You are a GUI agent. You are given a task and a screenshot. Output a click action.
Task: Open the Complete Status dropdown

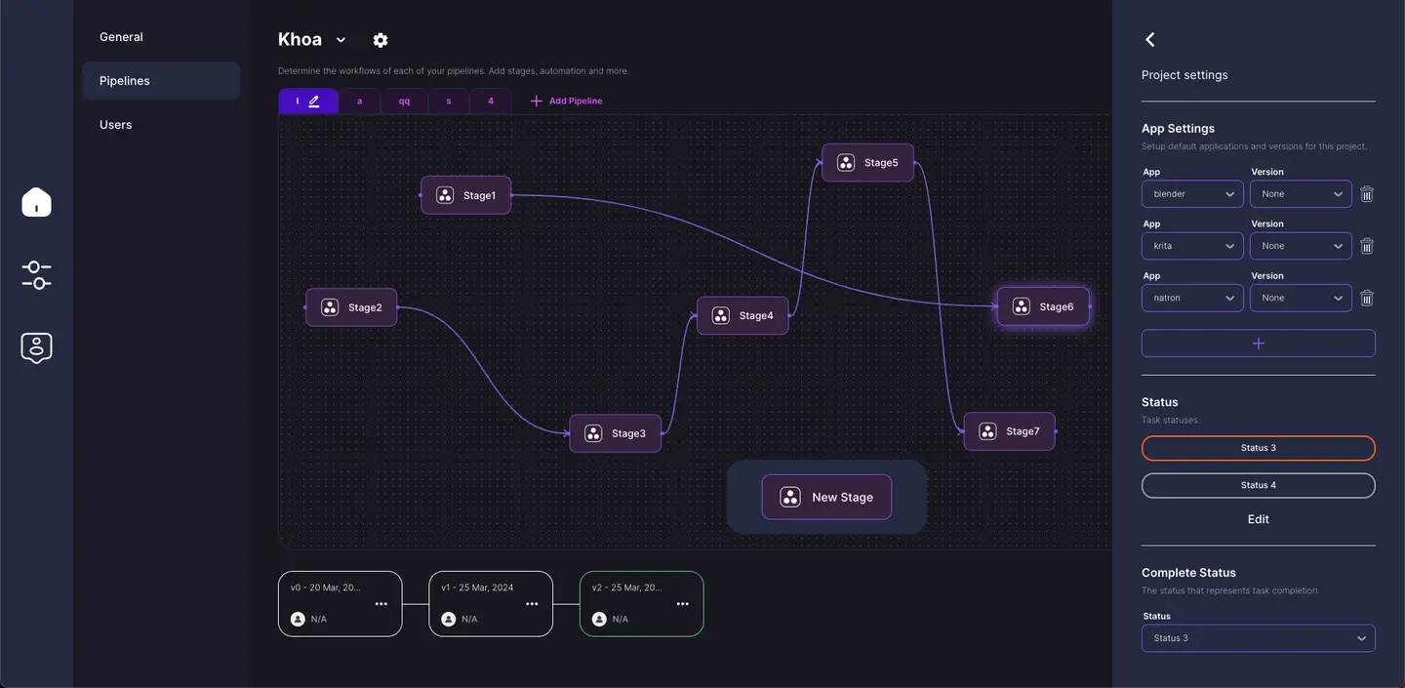[1258, 638]
